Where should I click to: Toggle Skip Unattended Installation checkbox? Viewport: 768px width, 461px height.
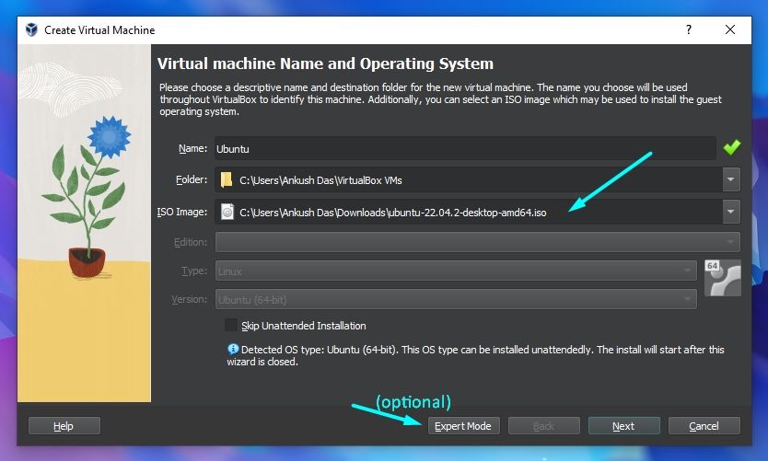(x=231, y=326)
